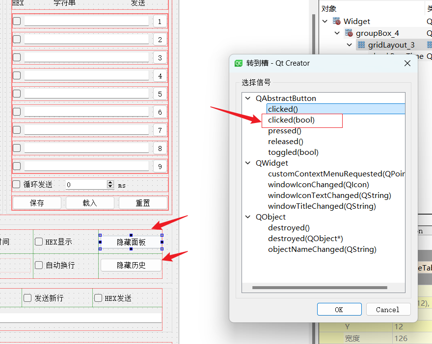
Task: Select objectNameChanged(QString) signal
Action: coord(322,249)
